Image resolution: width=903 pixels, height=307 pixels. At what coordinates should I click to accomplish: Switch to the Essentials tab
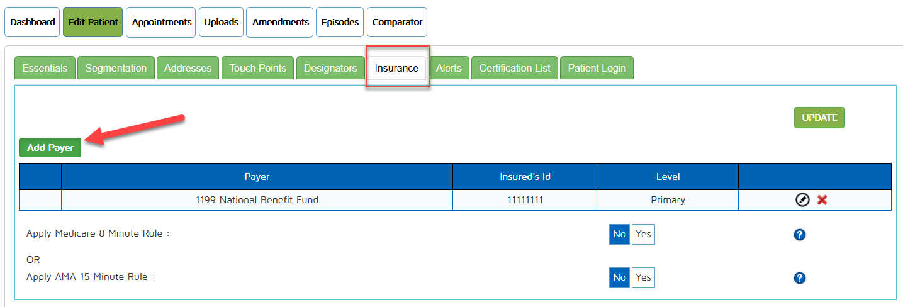click(x=45, y=68)
